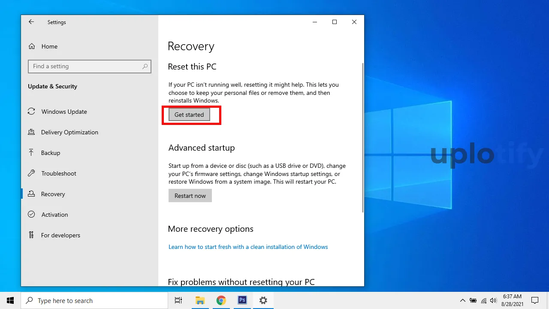Open File Explorer from the taskbar
The height and width of the screenshot is (309, 549).
[x=200, y=300]
